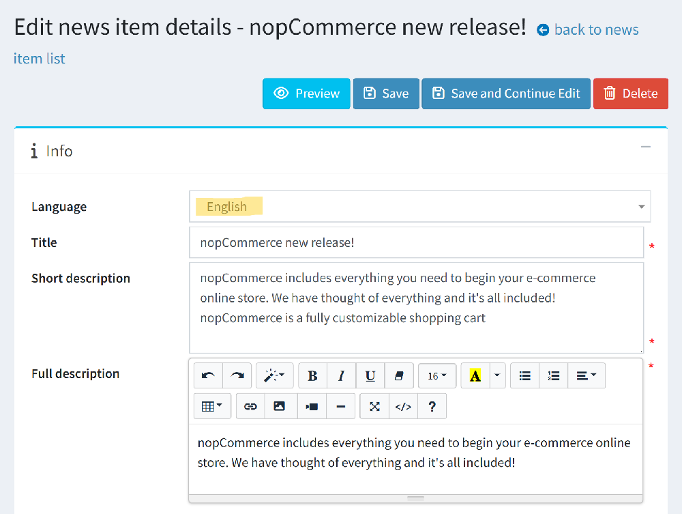Toggle the unordered bullet list formatting
Viewport: 682px width, 514px height.
(x=524, y=375)
